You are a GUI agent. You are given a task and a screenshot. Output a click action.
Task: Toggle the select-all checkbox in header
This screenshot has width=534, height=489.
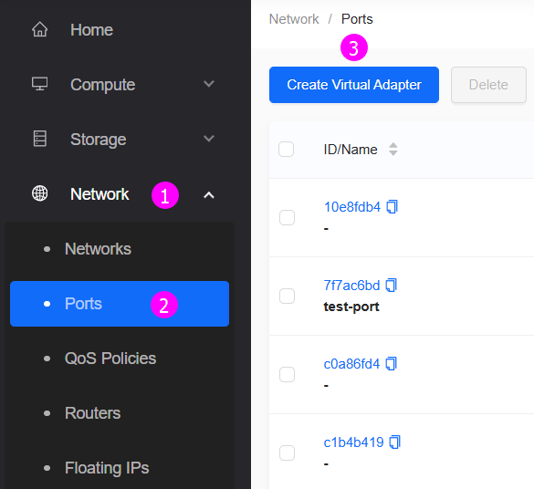(x=286, y=149)
